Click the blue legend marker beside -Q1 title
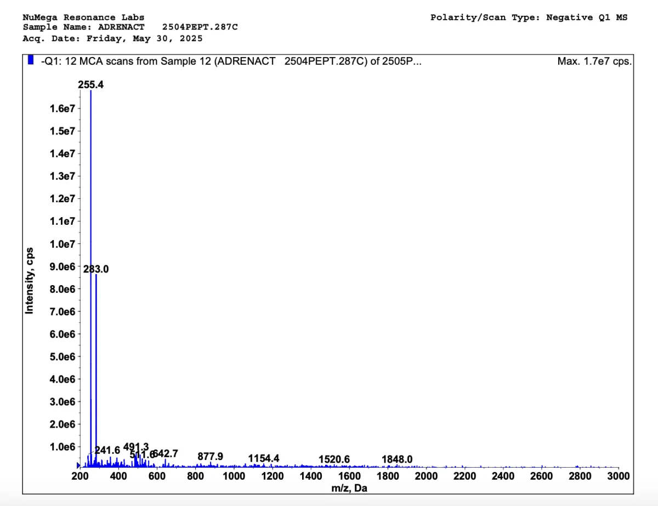The image size is (658, 506). (31, 60)
